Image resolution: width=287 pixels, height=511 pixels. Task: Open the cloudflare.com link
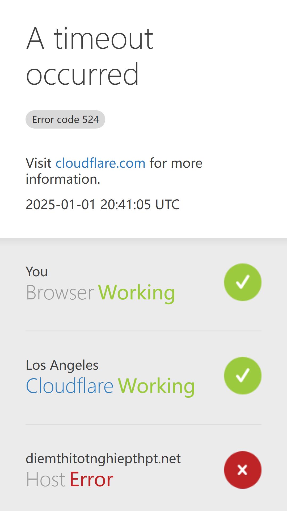click(100, 163)
